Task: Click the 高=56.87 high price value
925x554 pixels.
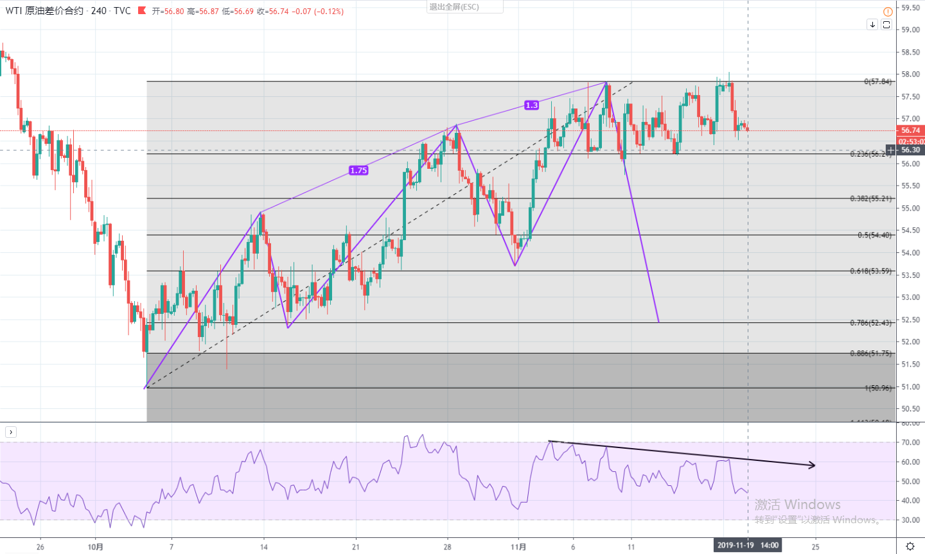Action: click(x=203, y=12)
